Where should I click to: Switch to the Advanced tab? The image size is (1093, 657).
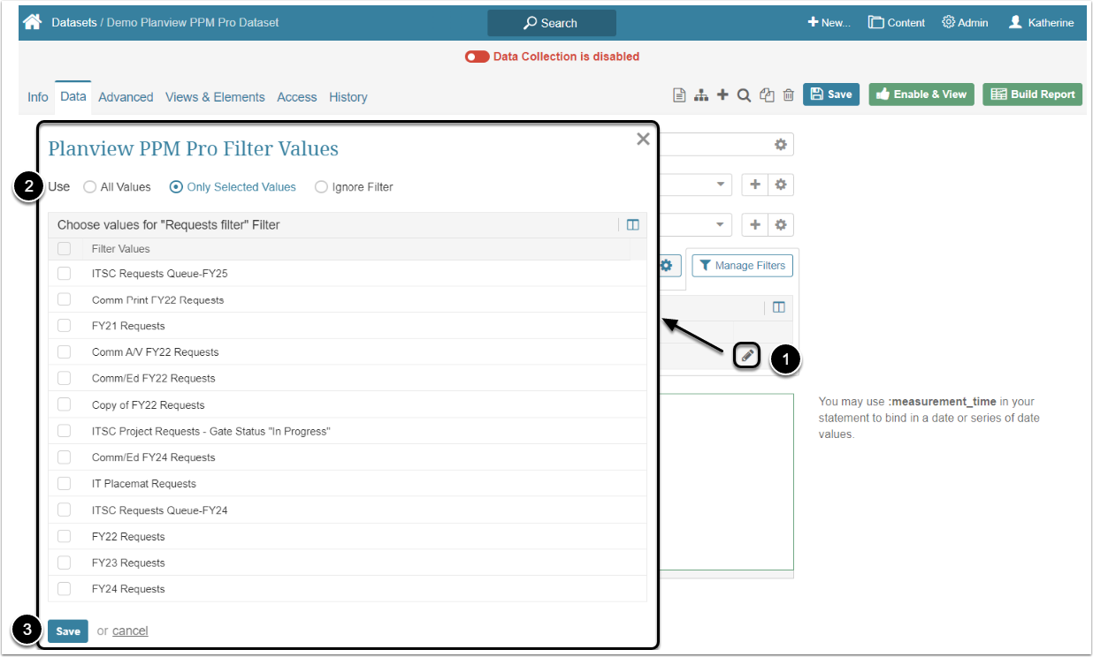126,97
